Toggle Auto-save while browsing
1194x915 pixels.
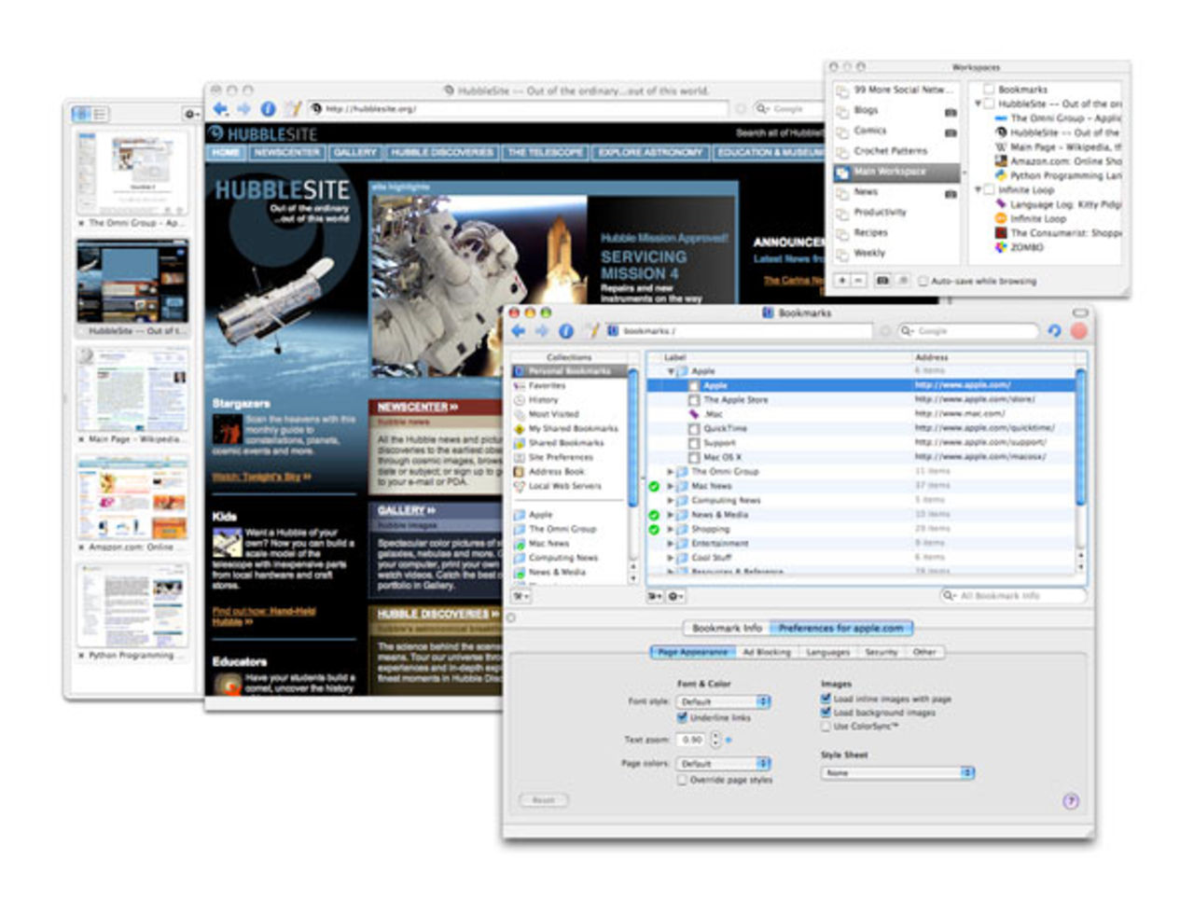point(923,280)
